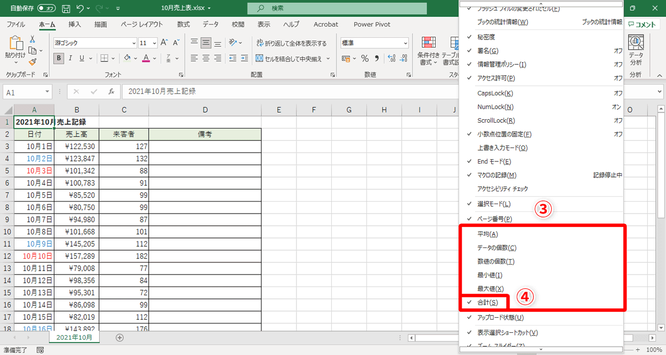Image resolution: width=666 pixels, height=355 pixels.
Task: Click the Undo icon in quick access toolbar
Action: click(80, 8)
